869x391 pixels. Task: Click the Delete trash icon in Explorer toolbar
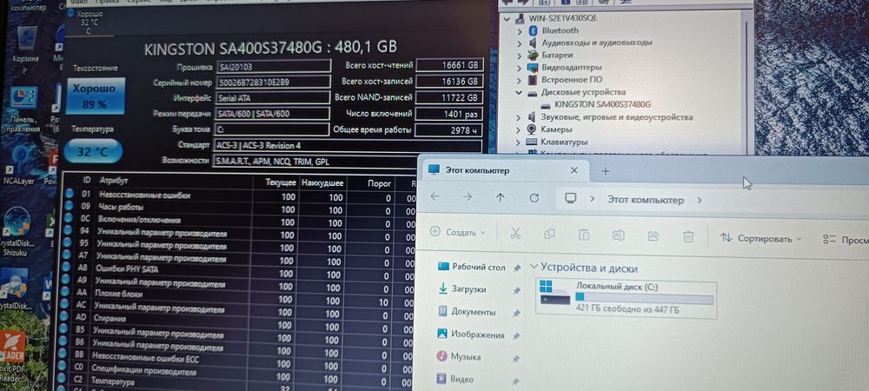(x=688, y=236)
